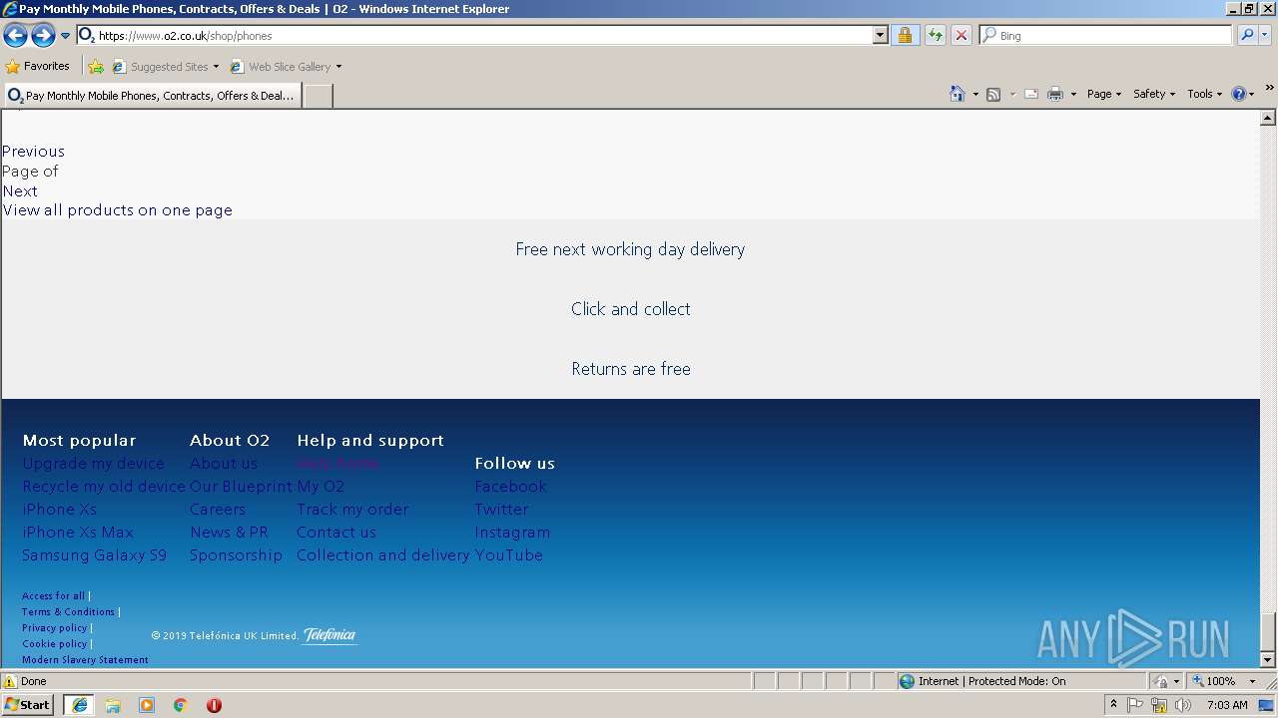Open a new blank tab

[x=318, y=96]
